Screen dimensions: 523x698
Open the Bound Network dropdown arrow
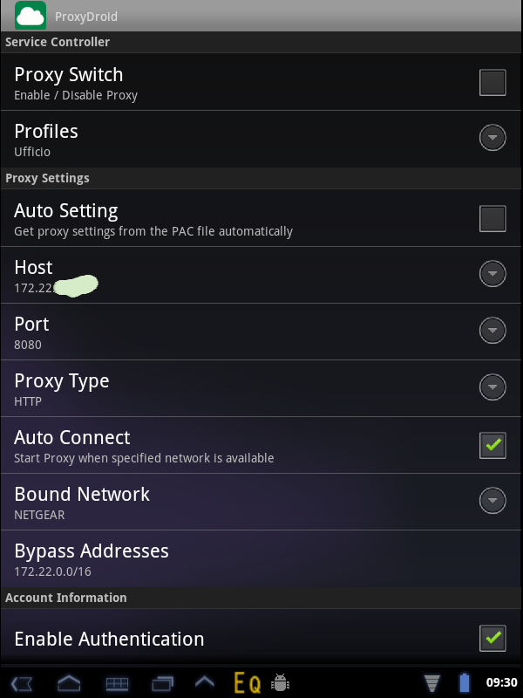(x=492, y=500)
